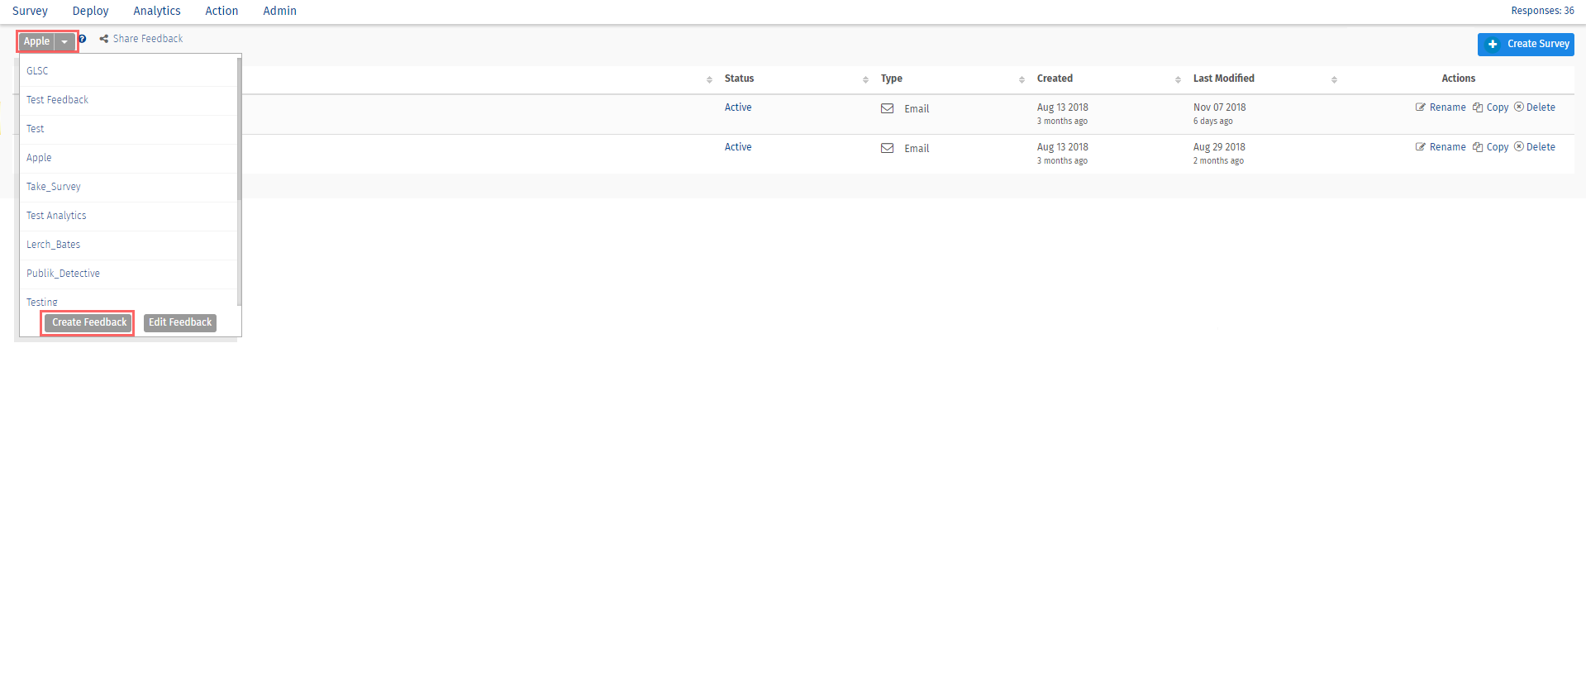Click the Delete circle icon, Aug 29 2018 row
Image resolution: width=1586 pixels, height=696 pixels.
[x=1519, y=147]
